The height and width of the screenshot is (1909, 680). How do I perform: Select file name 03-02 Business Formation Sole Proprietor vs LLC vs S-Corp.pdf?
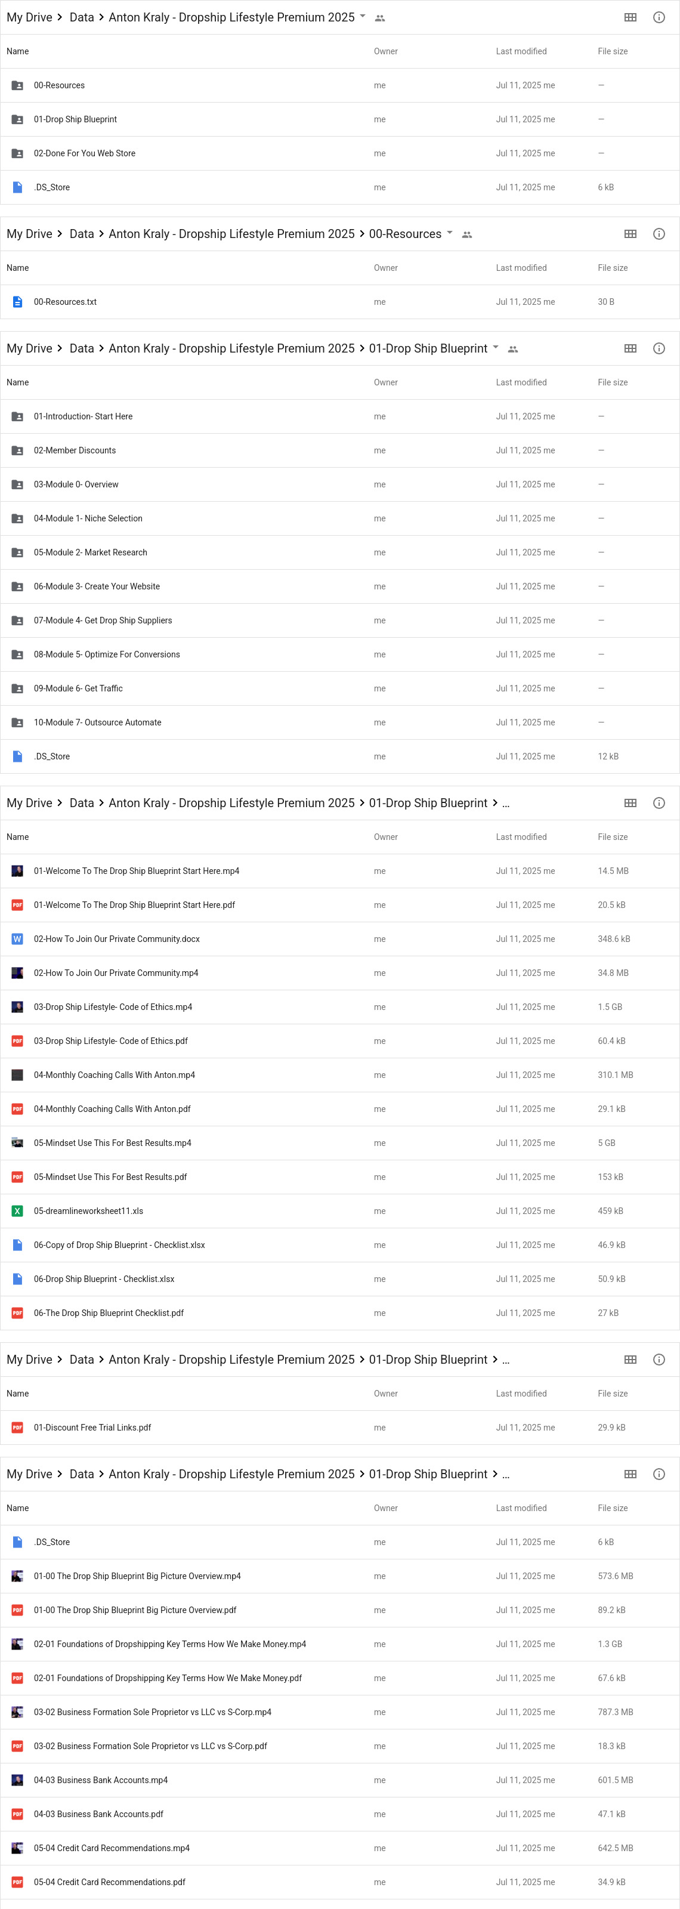150,1746
